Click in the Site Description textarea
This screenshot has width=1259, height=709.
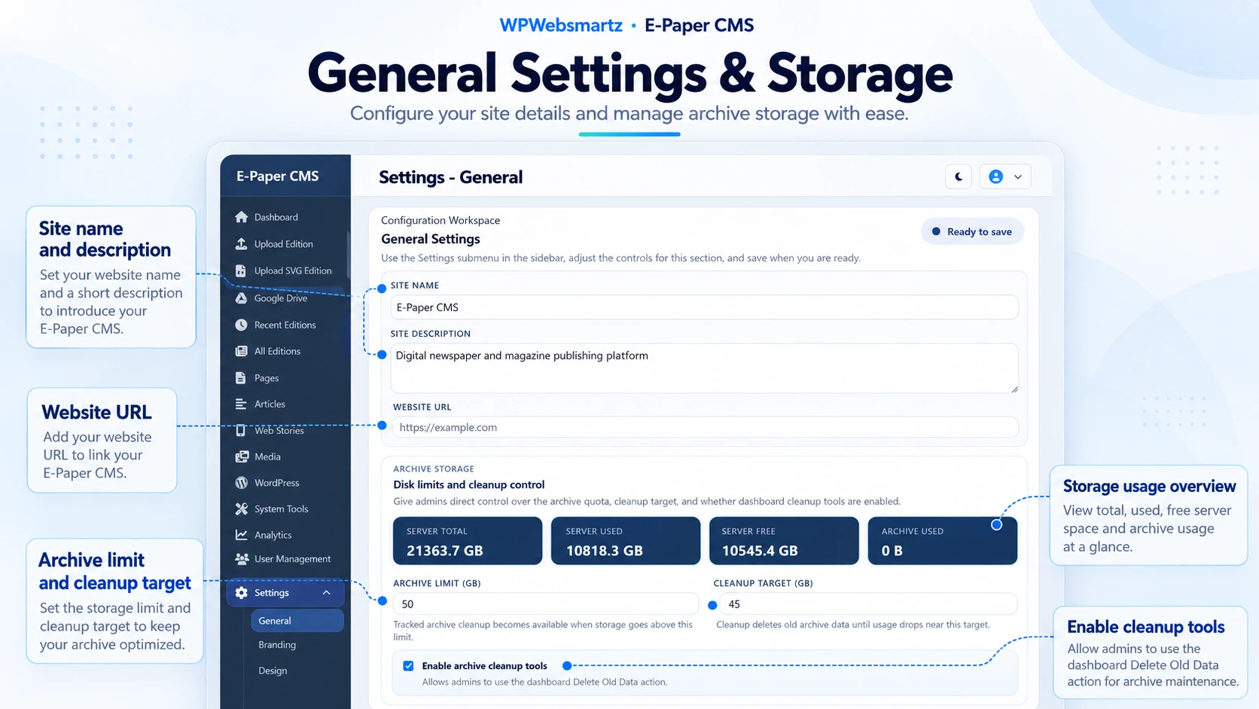click(x=704, y=368)
